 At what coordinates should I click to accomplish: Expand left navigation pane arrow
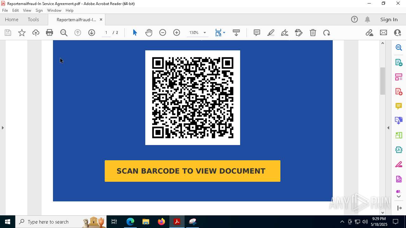(3, 128)
